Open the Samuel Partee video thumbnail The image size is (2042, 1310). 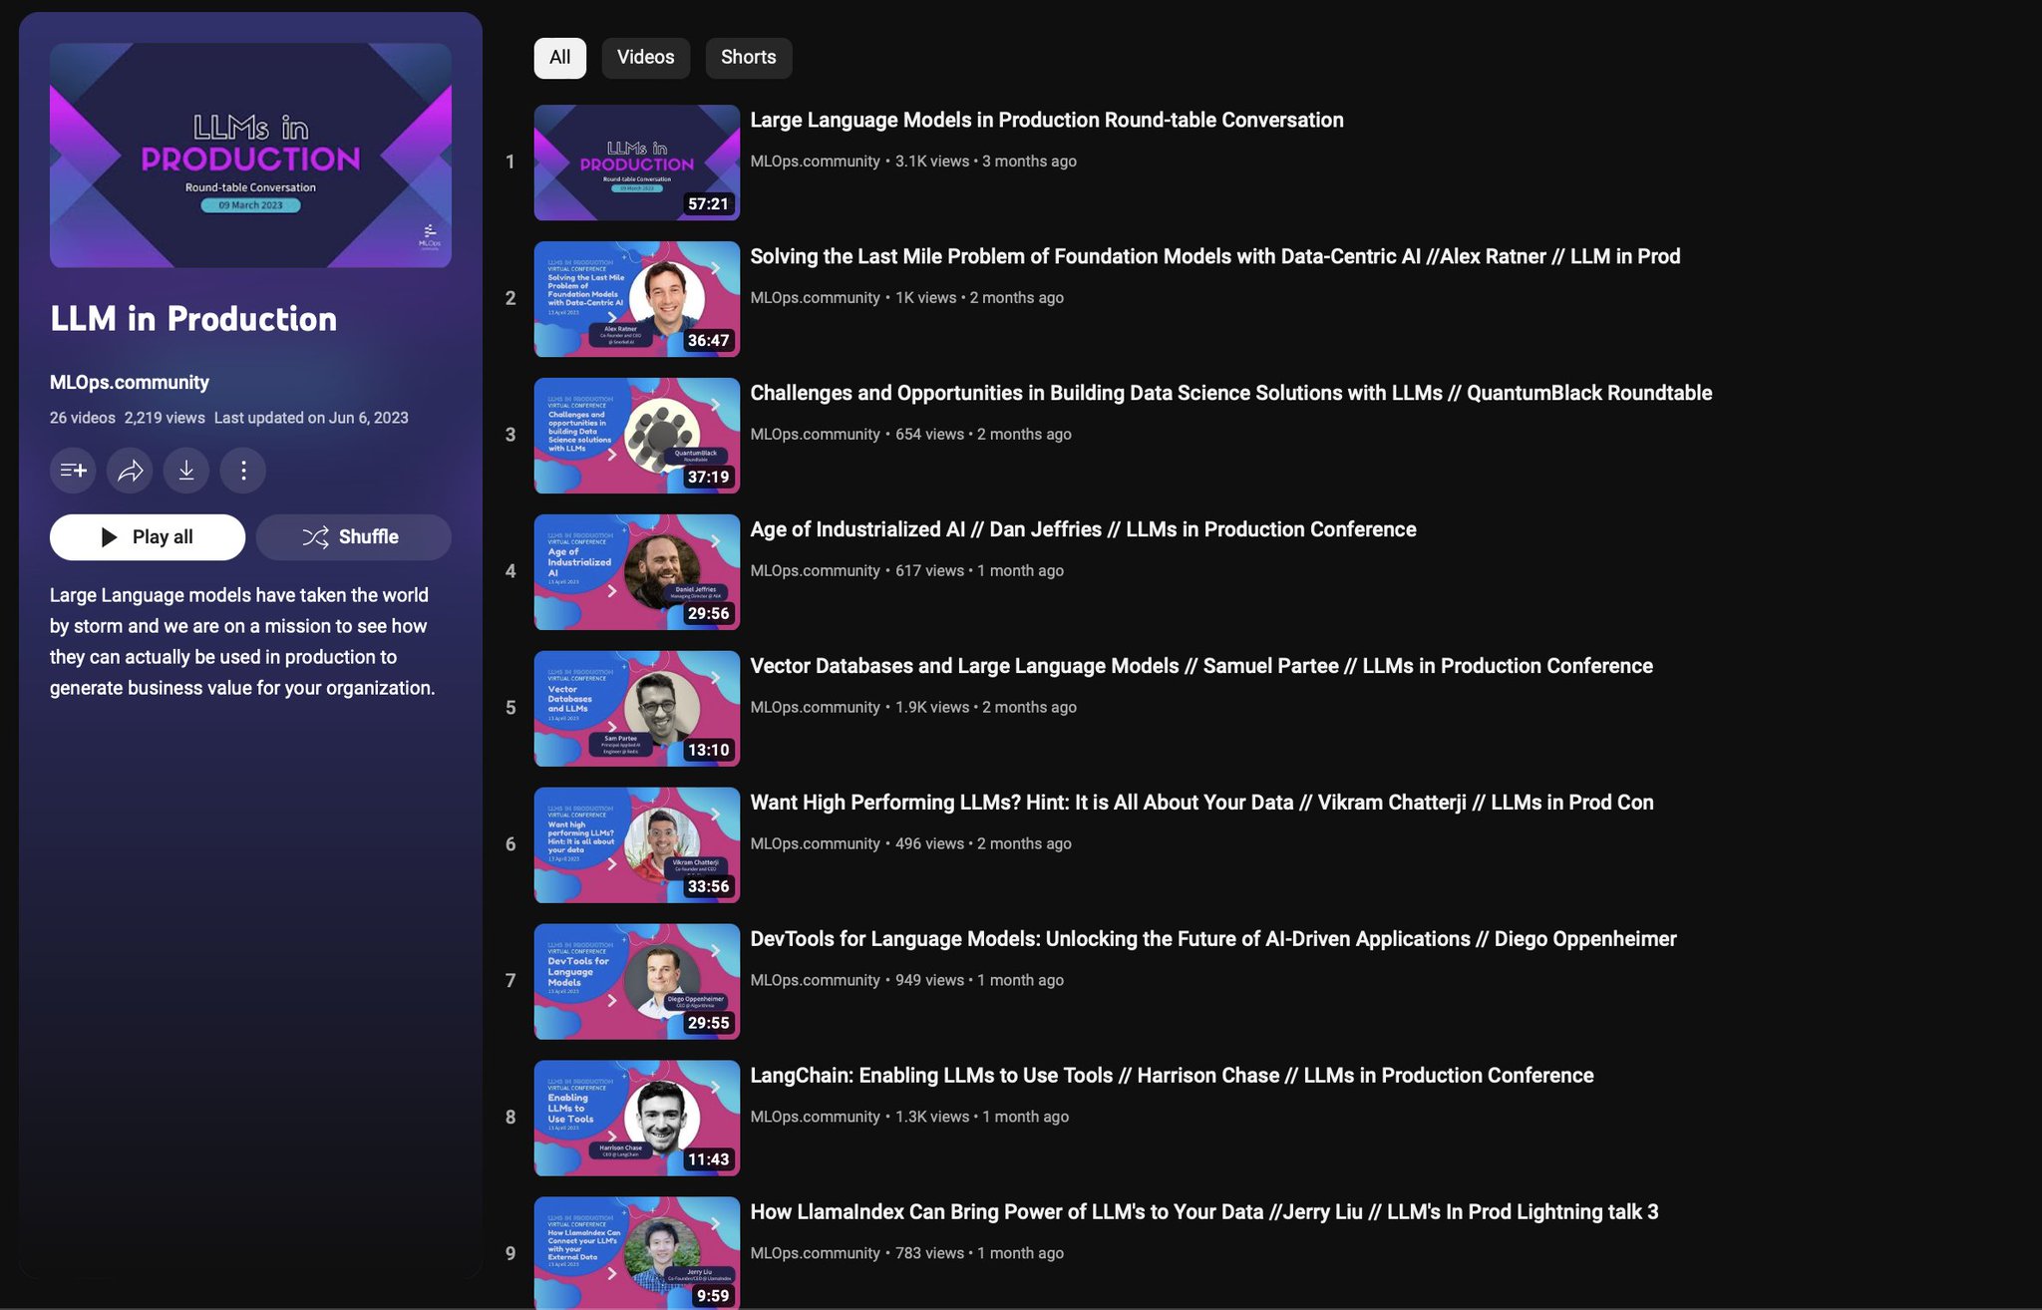click(x=636, y=709)
